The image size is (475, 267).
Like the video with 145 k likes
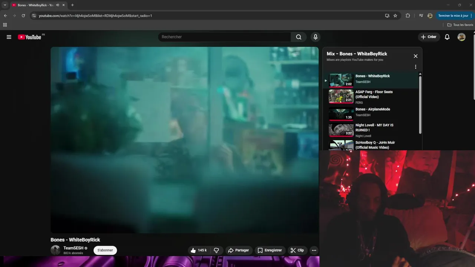pos(199,250)
